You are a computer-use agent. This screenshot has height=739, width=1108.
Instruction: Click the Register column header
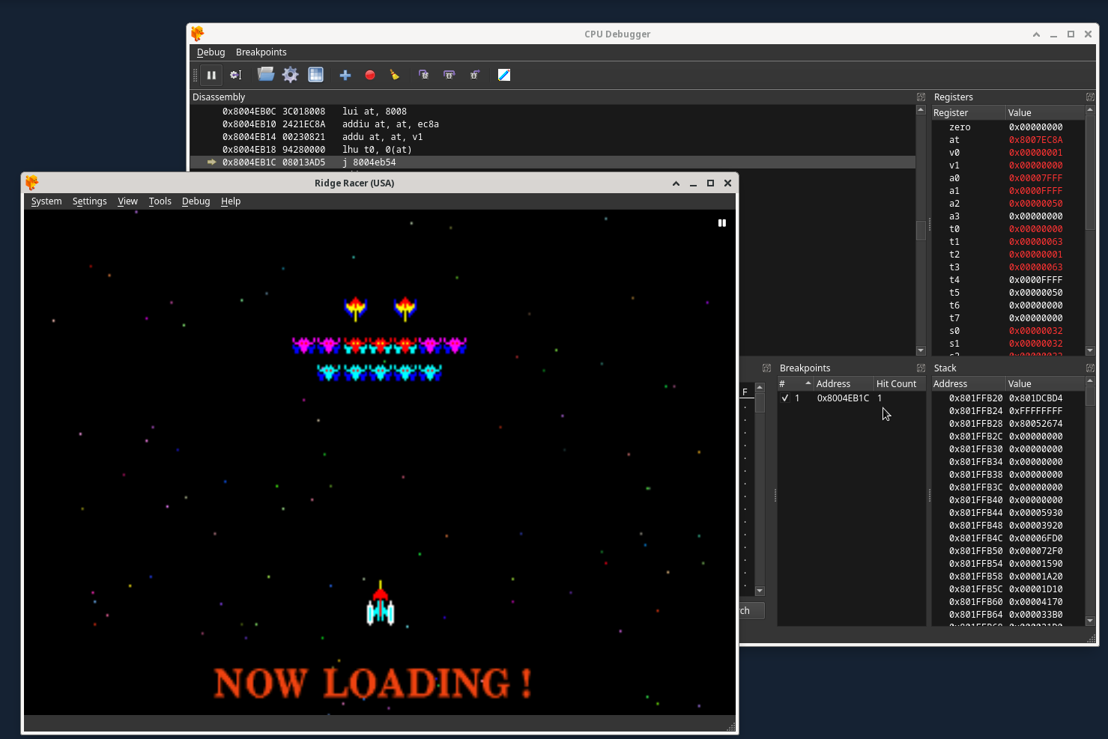click(x=968, y=113)
